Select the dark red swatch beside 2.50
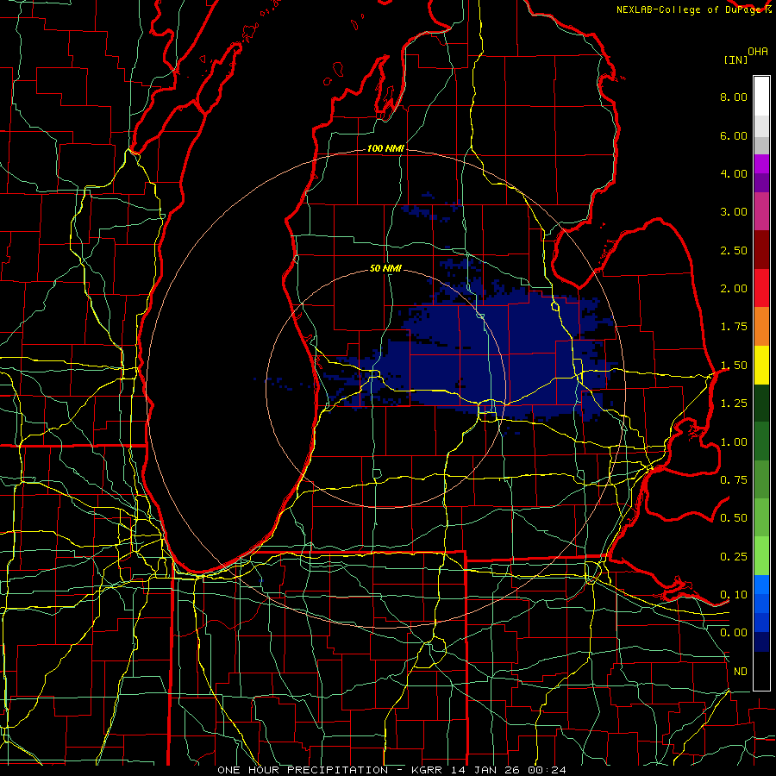 click(x=761, y=250)
